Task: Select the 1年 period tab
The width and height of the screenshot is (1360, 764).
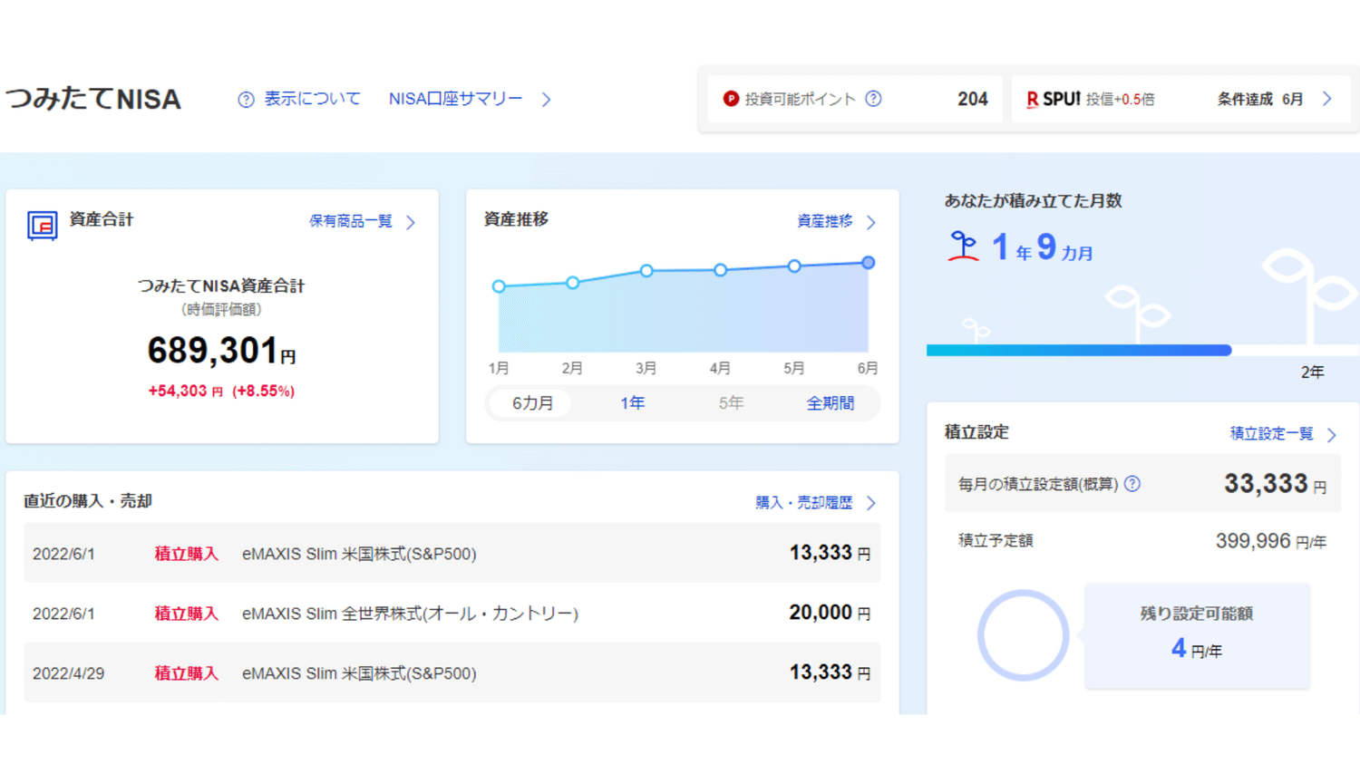Action: 632,403
